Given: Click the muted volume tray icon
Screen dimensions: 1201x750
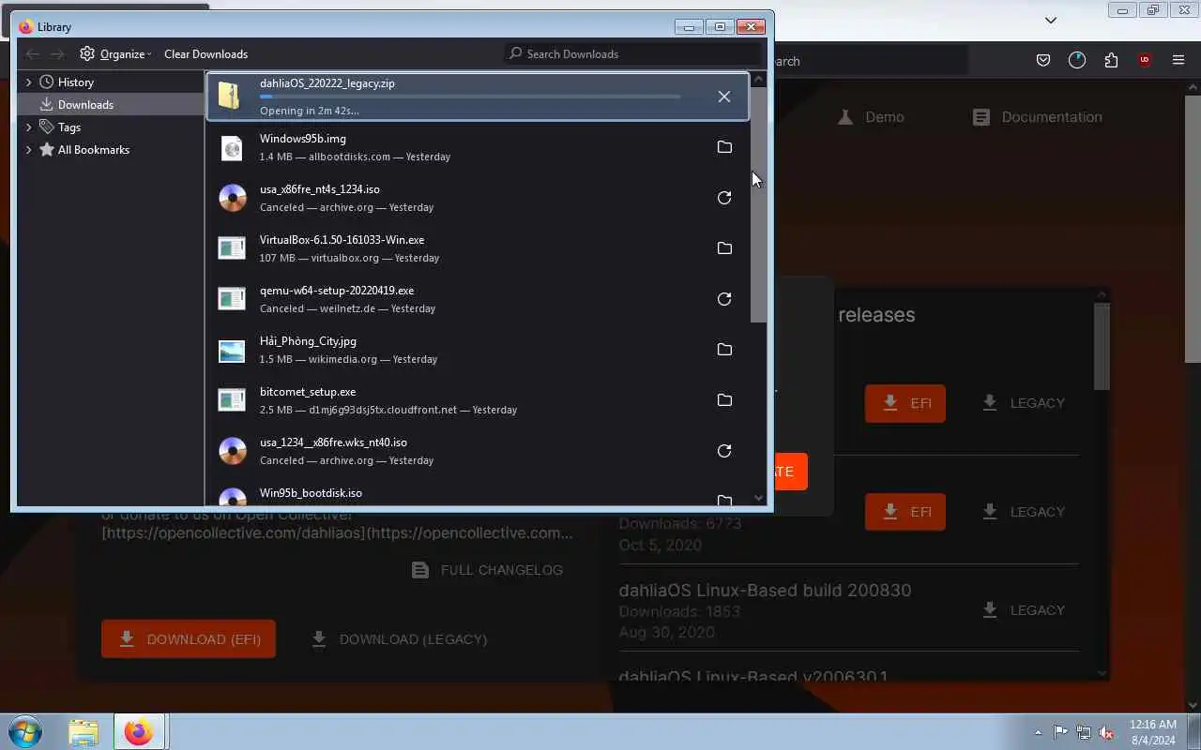Looking at the screenshot, I should tap(1106, 732).
